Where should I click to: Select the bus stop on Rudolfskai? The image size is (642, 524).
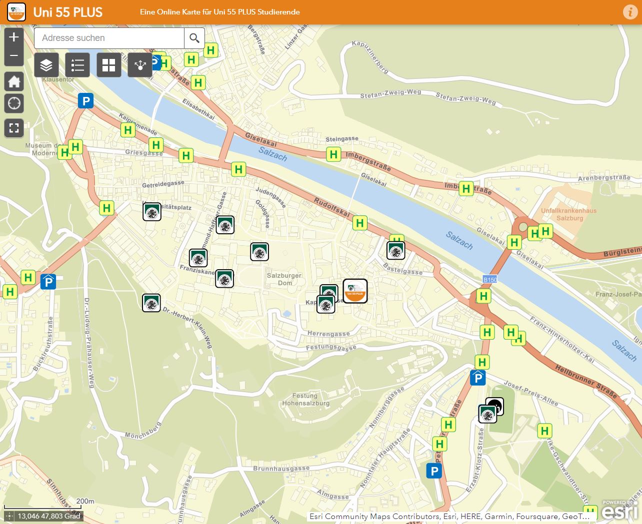359,223
